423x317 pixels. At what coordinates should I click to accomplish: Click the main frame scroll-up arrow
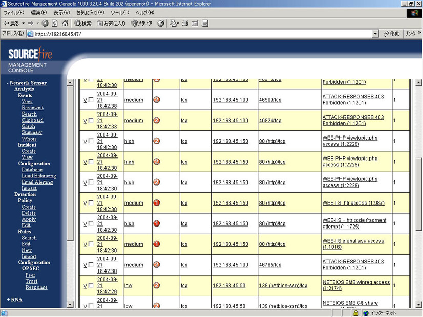418,83
